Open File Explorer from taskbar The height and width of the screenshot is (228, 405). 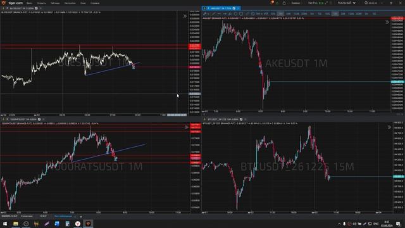click(x=16, y=224)
